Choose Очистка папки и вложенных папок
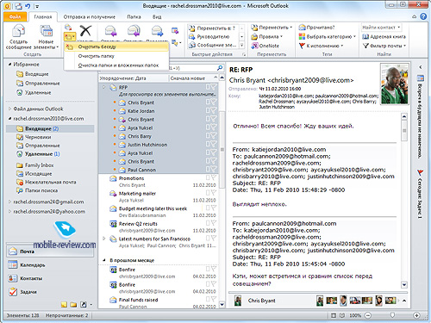431x323 pixels. pos(116,65)
